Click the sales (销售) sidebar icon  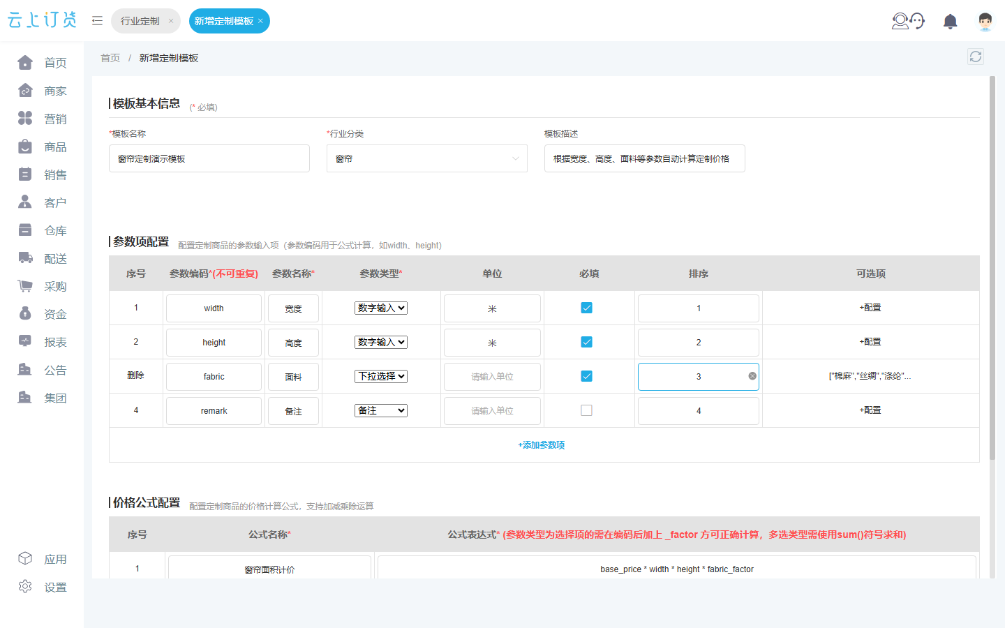tap(25, 174)
